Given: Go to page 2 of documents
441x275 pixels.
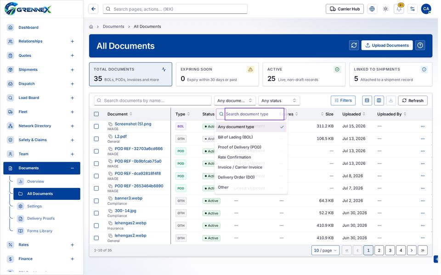Looking at the screenshot, I should (x=379, y=250).
